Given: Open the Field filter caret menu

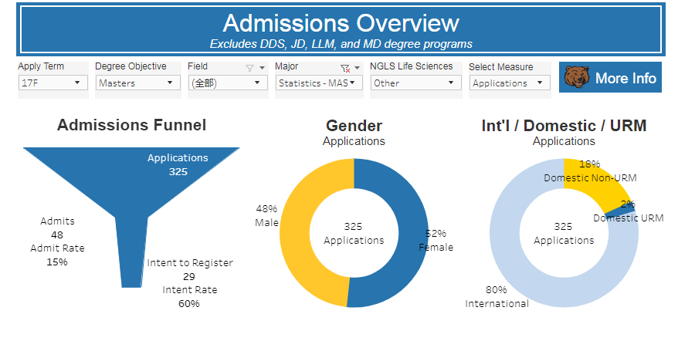Looking at the screenshot, I should [x=262, y=68].
